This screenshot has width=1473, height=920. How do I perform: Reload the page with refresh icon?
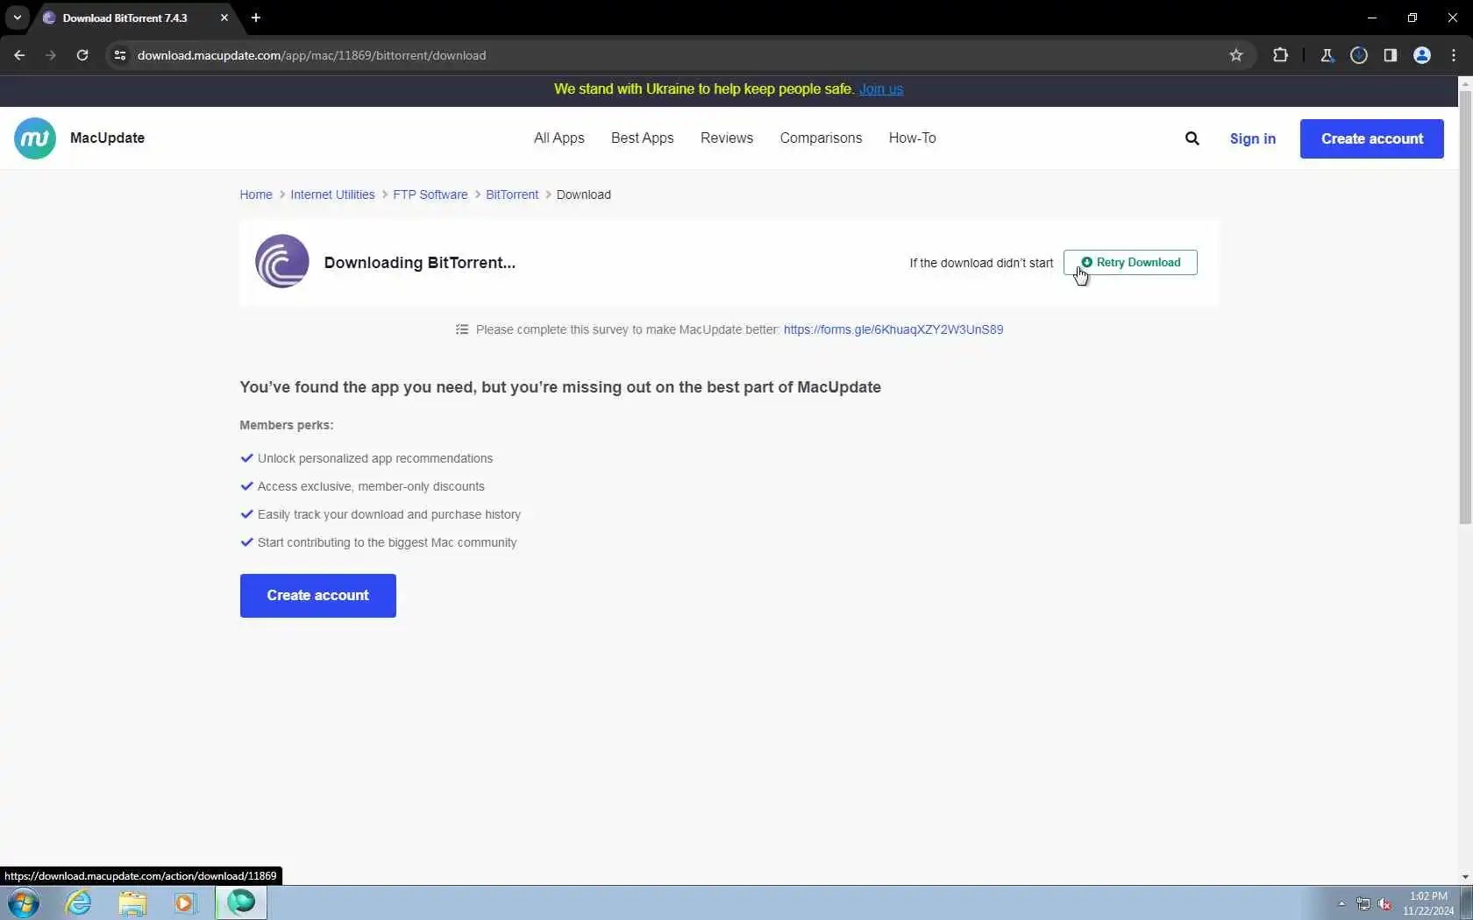(82, 55)
